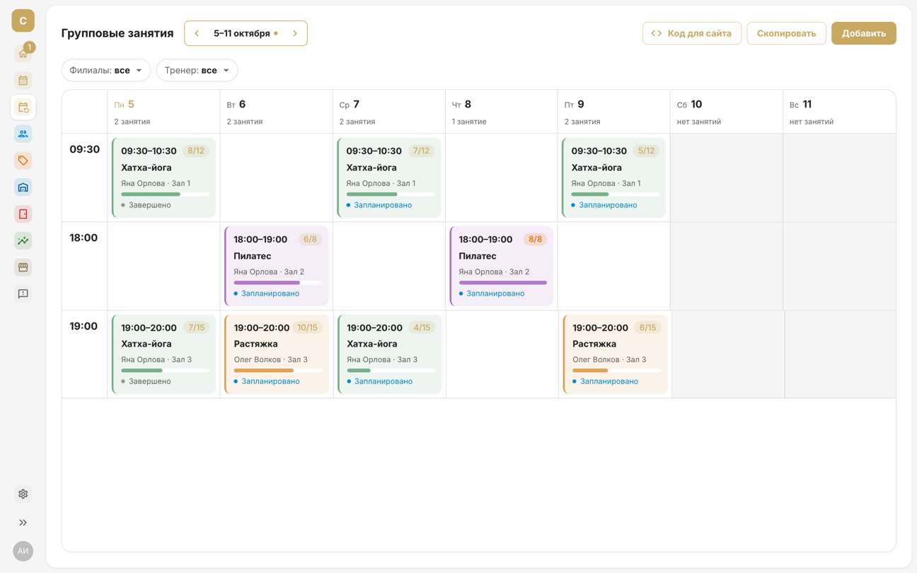The height and width of the screenshot is (573, 917).
Task: Open the red door sidebar icon
Action: (23, 214)
